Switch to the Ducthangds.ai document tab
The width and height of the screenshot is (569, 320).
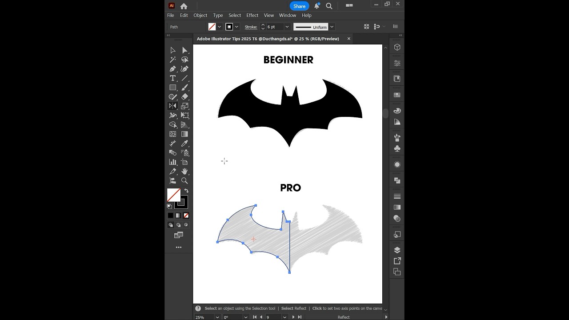[x=268, y=39]
